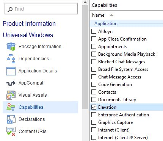
Task: Open the Package Information page
Action: click(x=40, y=47)
